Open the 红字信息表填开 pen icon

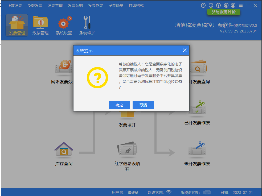point(127,149)
